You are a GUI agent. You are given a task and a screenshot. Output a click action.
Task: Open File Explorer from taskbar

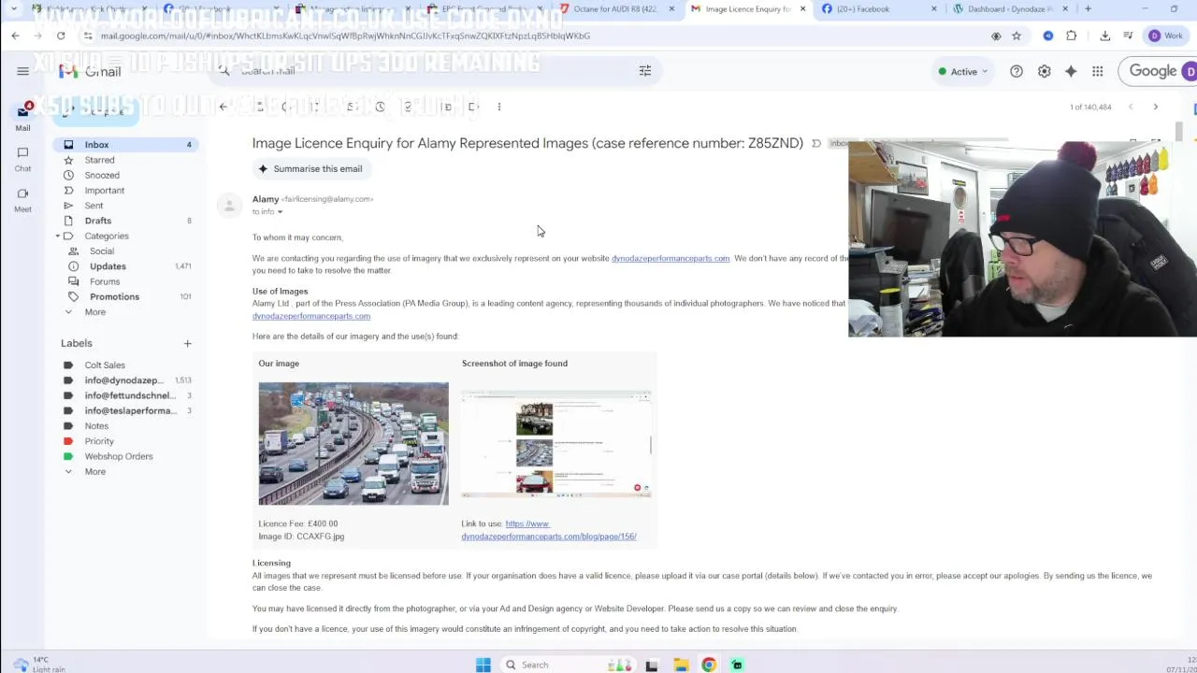pos(681,665)
